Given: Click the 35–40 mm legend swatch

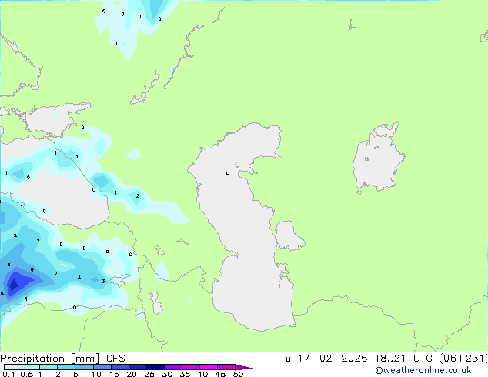Looking at the screenshot, I should [191, 367].
